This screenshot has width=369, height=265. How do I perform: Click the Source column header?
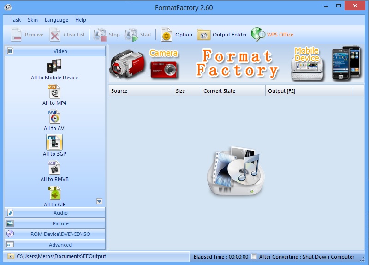pyautogui.click(x=141, y=91)
